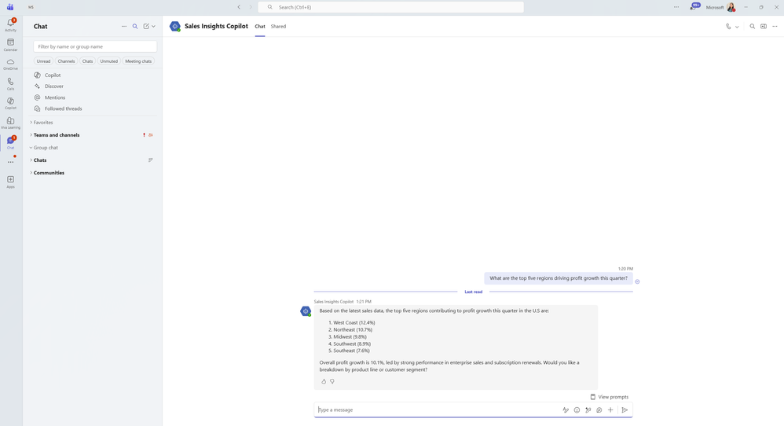Open the emoji picker

577,410
